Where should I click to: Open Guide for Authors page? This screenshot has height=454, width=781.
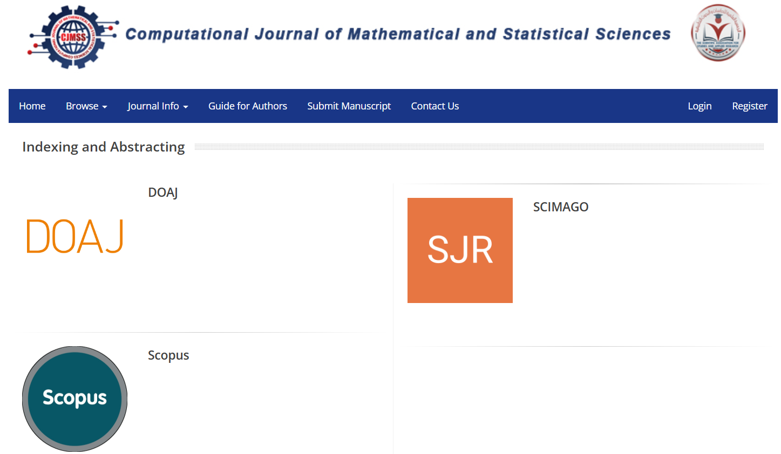(x=248, y=106)
